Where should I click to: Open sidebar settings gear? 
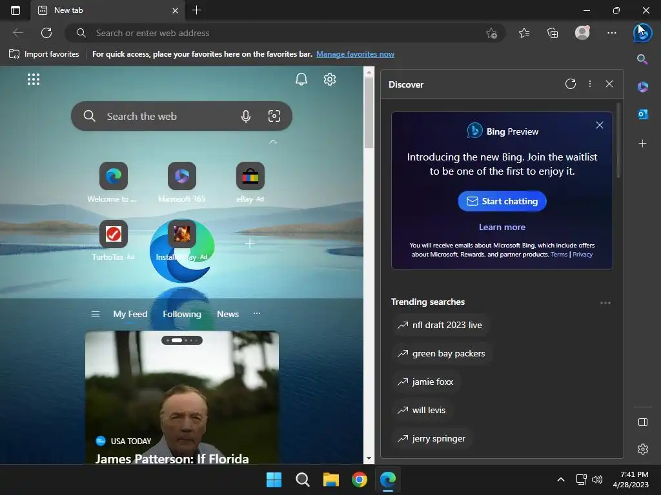click(642, 449)
